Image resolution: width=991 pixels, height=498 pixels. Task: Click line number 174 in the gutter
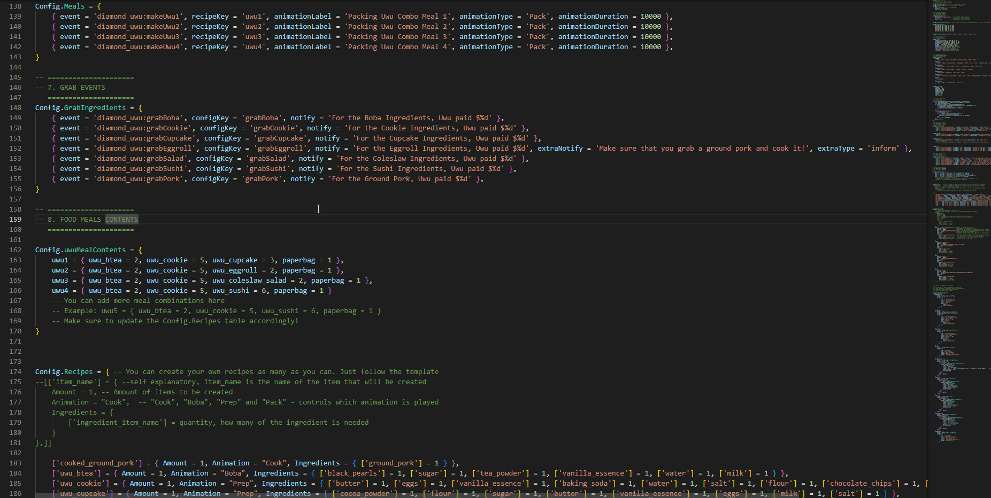15,371
